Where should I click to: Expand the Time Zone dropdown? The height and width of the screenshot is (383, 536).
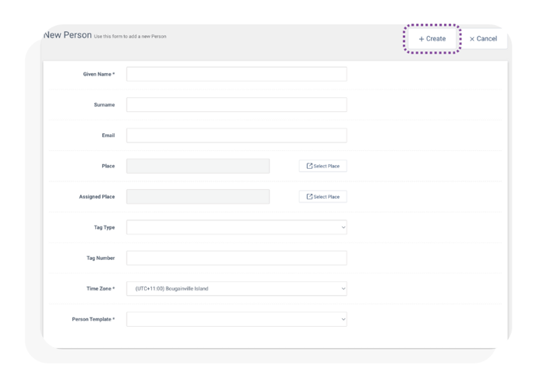237,288
